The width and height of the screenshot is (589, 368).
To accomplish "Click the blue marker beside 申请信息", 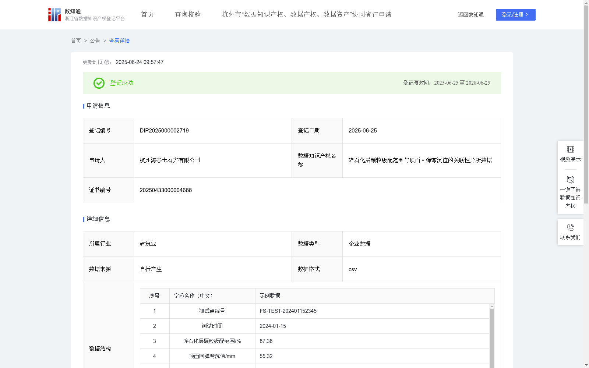I will [x=83, y=106].
